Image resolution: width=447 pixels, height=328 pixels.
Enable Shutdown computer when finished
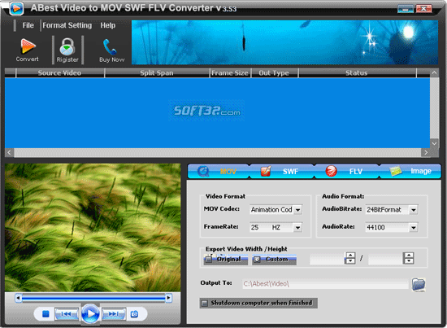click(258, 303)
